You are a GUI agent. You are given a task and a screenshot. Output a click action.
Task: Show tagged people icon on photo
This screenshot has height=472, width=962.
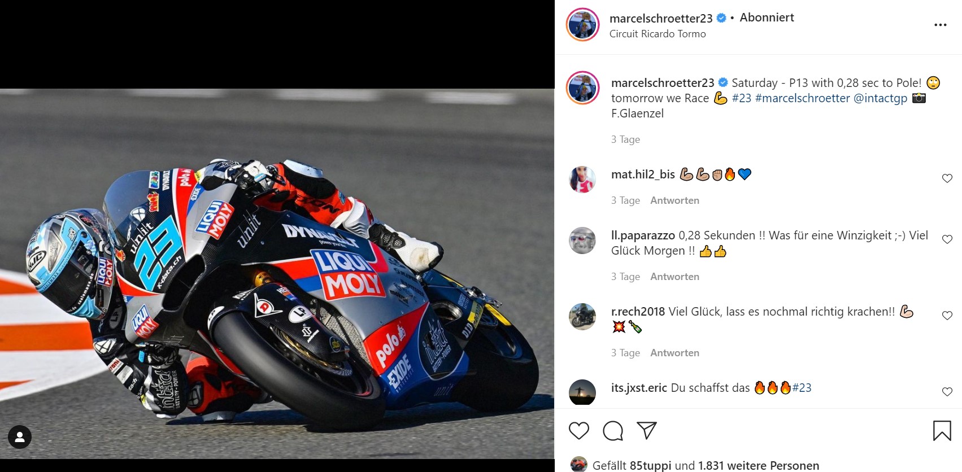coord(20,437)
